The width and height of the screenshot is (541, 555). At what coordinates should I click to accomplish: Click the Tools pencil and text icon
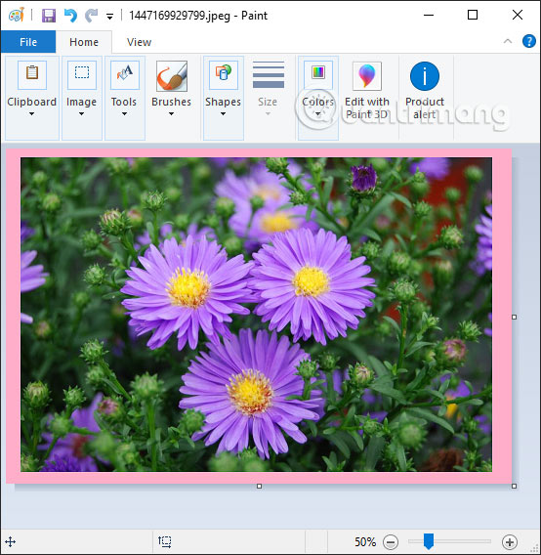pos(125,74)
